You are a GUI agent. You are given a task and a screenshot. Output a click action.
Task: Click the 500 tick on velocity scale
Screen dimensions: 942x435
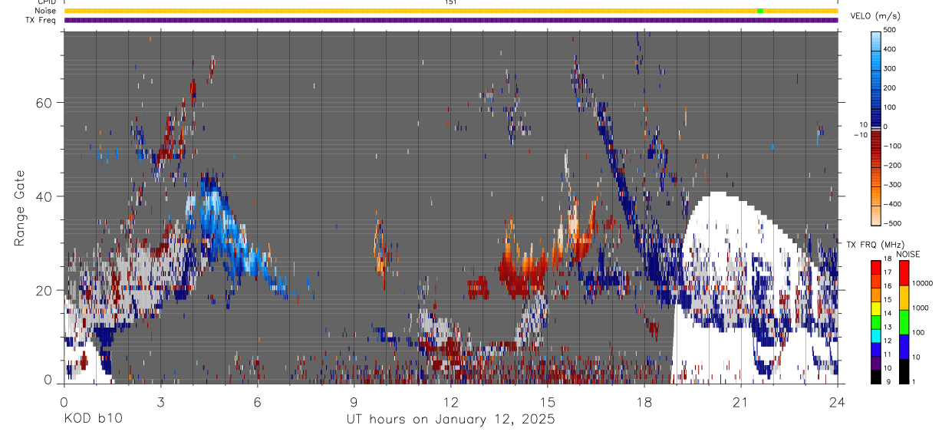point(890,30)
